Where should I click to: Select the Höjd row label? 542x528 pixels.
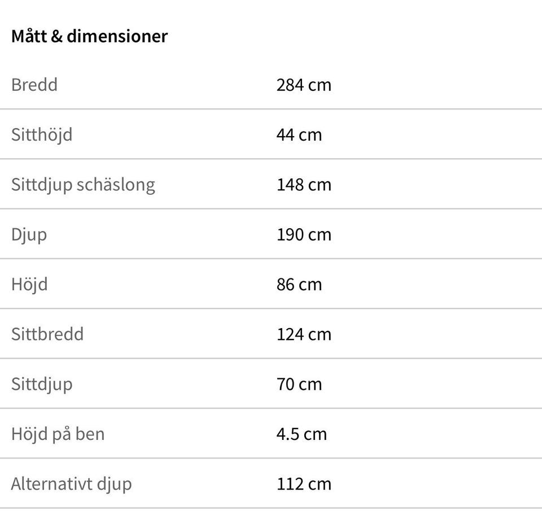(29, 285)
